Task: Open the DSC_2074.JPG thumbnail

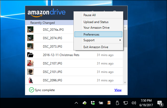Action: [x=30, y=38]
